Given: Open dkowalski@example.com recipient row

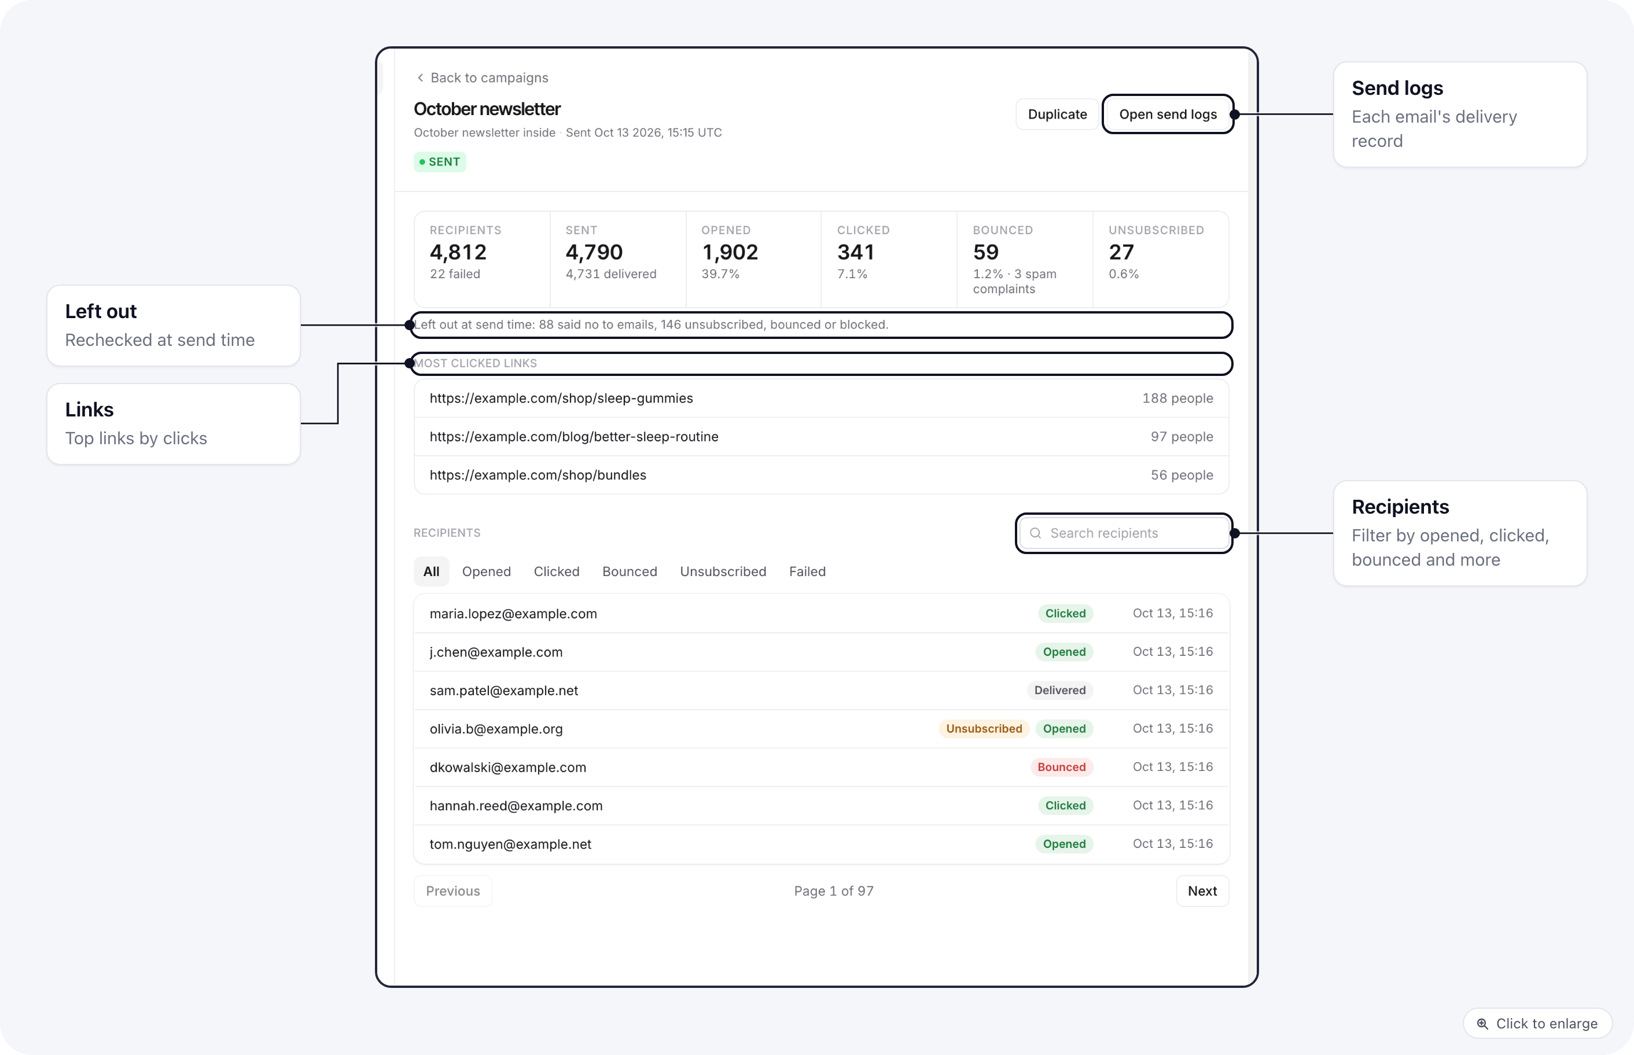Looking at the screenshot, I should (x=821, y=766).
